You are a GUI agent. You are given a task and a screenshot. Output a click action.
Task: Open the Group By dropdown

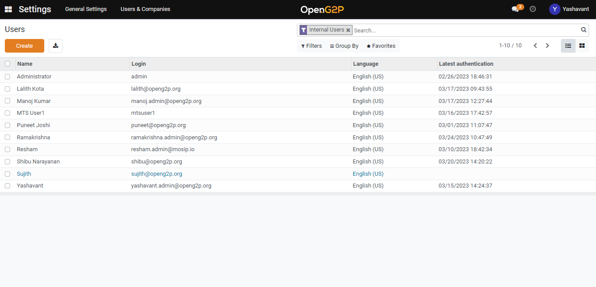pos(344,46)
